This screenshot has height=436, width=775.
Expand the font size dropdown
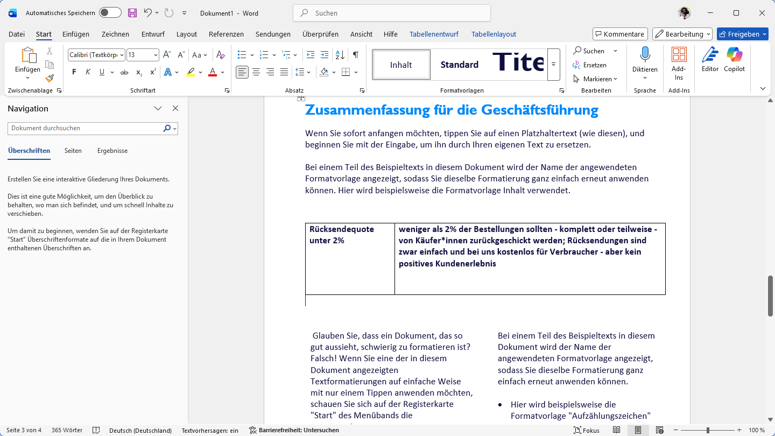(156, 55)
